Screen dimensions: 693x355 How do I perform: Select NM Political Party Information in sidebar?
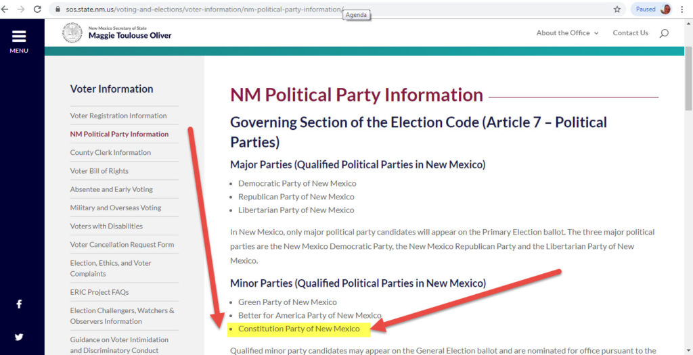119,135
